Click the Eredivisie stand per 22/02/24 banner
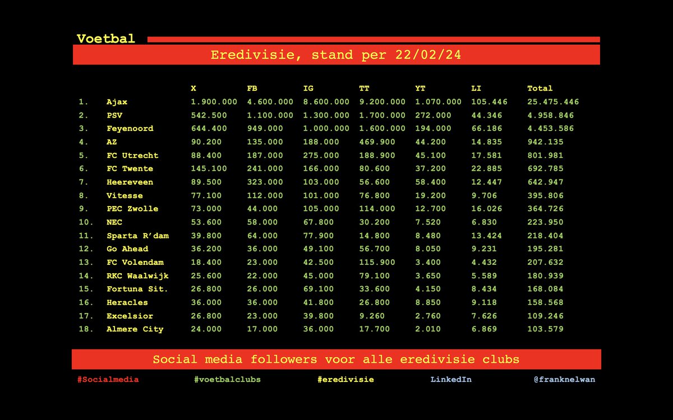The height and width of the screenshot is (420, 673). [x=336, y=55]
